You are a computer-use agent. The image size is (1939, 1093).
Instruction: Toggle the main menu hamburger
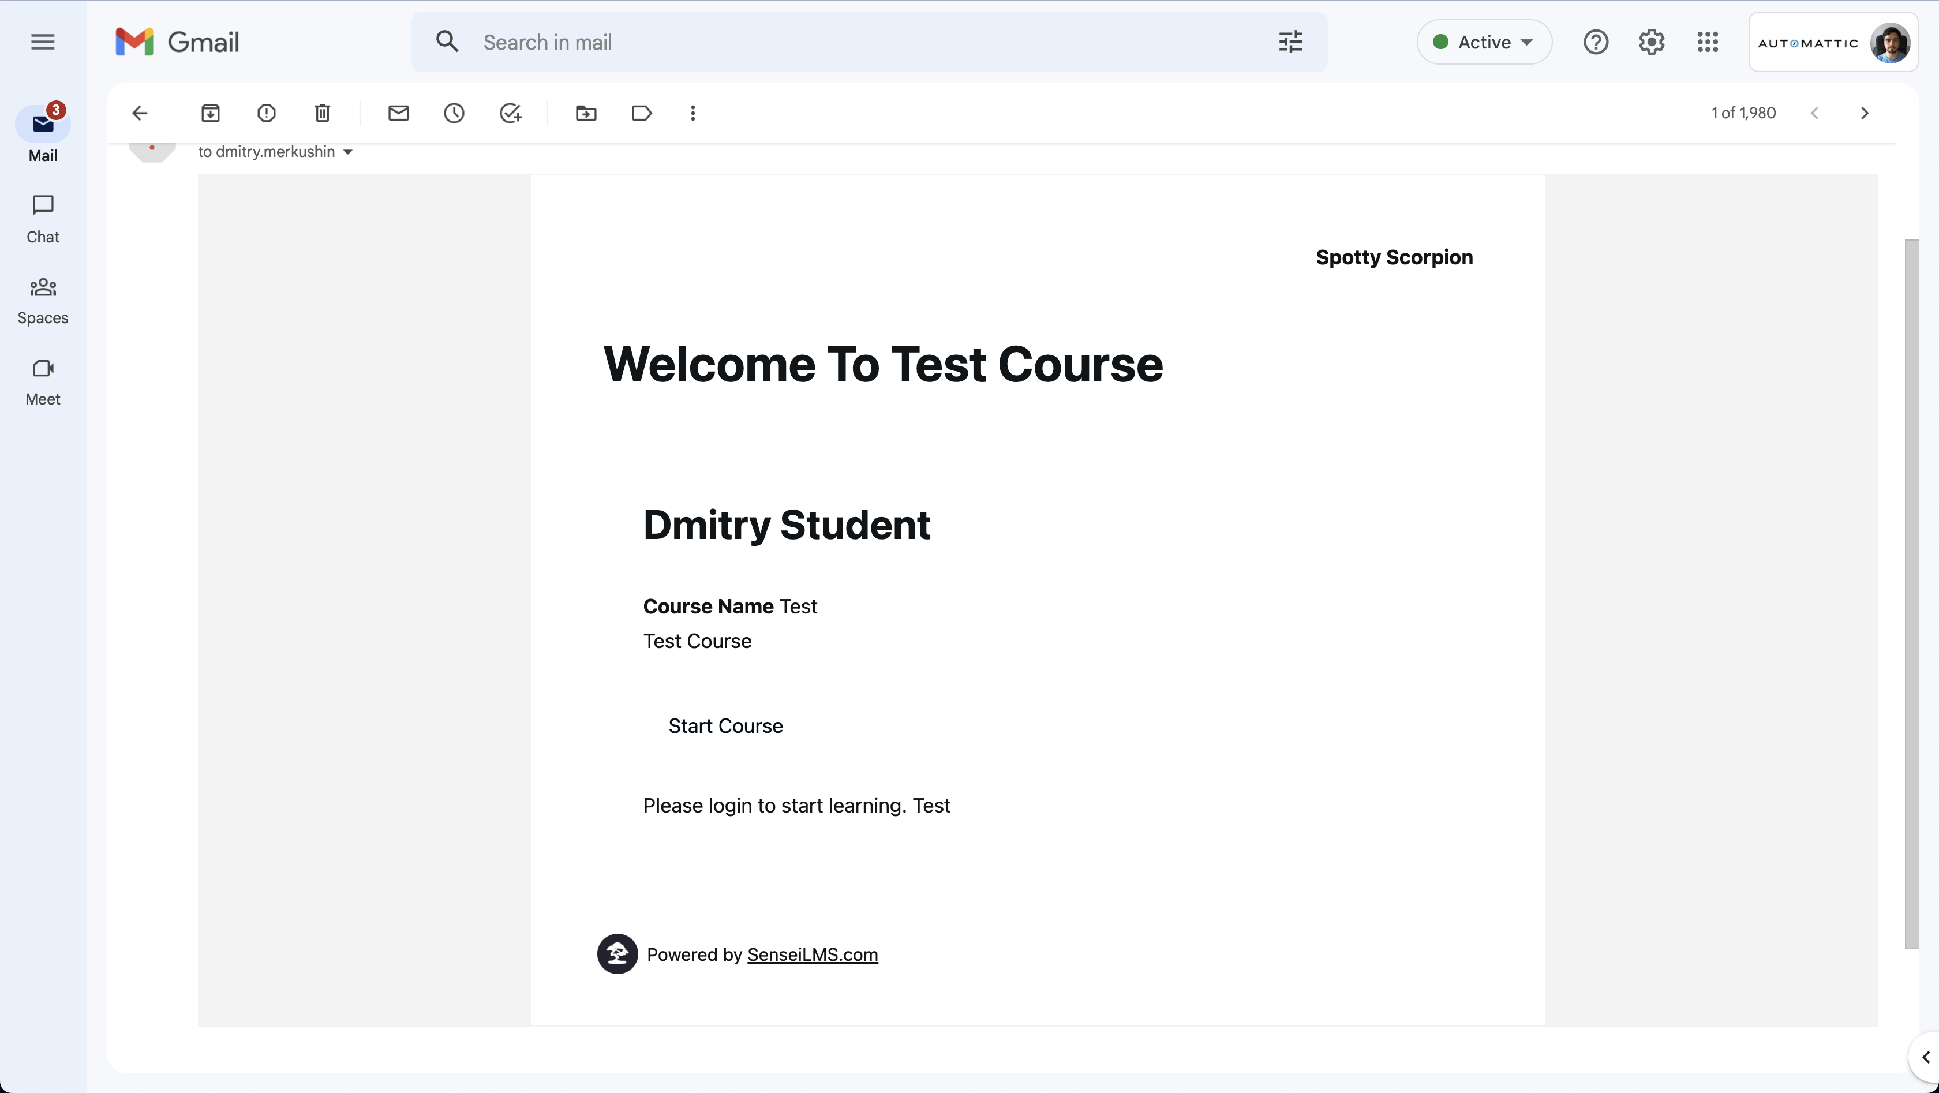(x=43, y=42)
